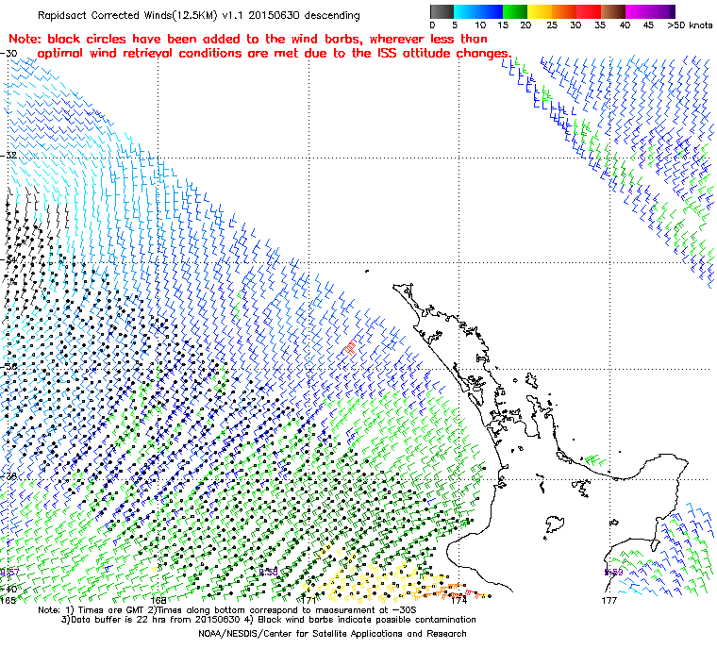Screen dimensions: 717x649
Task: Click the blue 10-15 knots legend segment
Action: coord(491,11)
